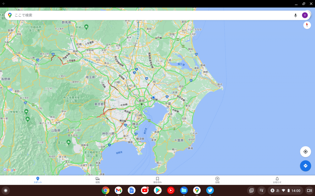Click the 北岳 mountain marker
The height and width of the screenshot is (196, 315).
28,119
